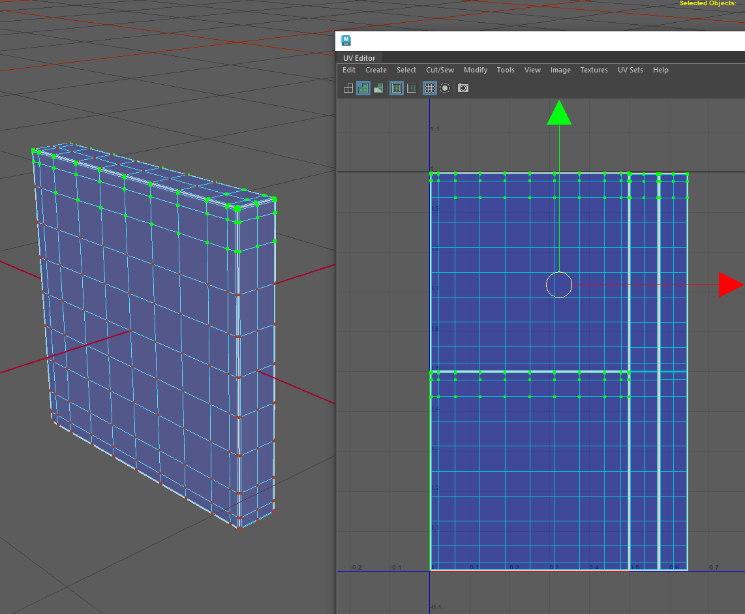
Task: Click the yellow circle manipulator center
Action: [559, 285]
